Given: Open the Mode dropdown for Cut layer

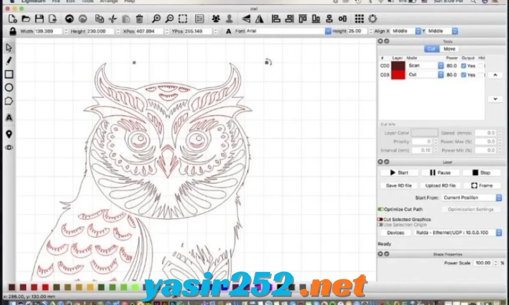Looking at the screenshot, I should pos(425,75).
